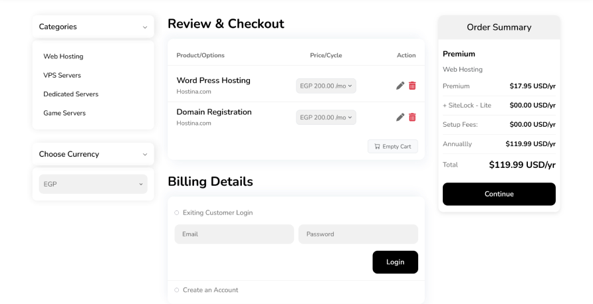Viewport: 593px width, 304px height.
Task: Collapse the Choose Currency panel chevron
Action: tap(145, 155)
